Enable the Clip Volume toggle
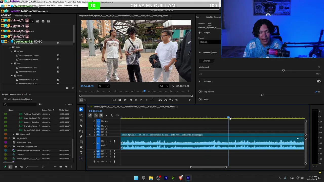The image size is (324, 182). [x=200, y=92]
